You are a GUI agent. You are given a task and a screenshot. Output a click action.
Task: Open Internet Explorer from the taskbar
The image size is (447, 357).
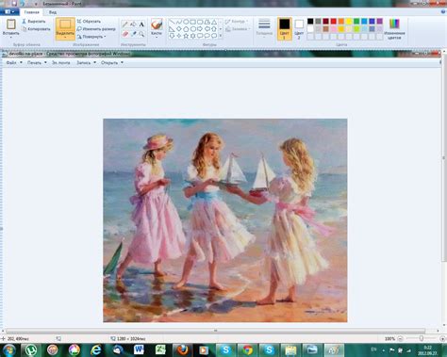point(96,350)
